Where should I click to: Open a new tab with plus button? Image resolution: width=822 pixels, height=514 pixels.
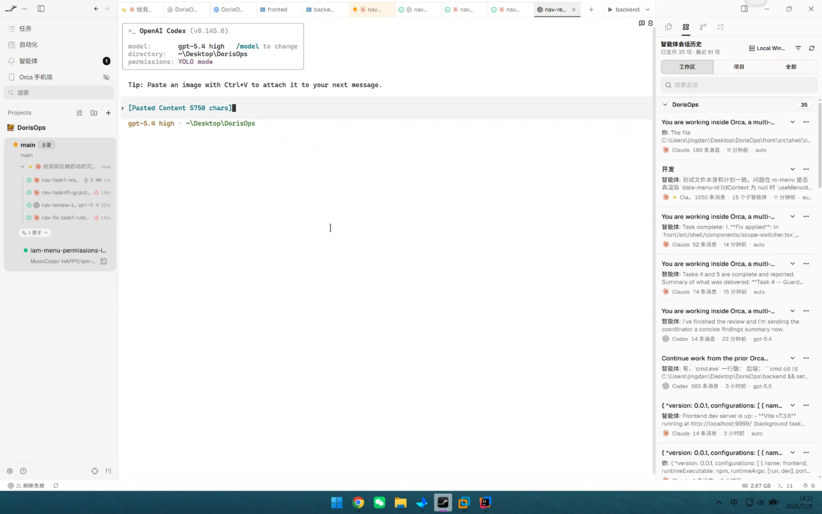591,9
